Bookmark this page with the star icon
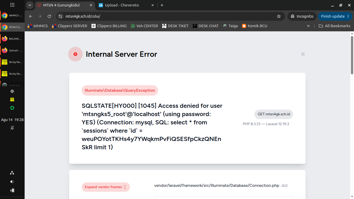Viewport: 354px width, 199px height. tap(279, 16)
